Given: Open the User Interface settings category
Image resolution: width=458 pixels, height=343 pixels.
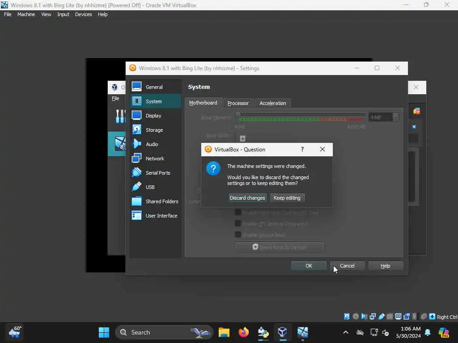Looking at the screenshot, I should click(155, 216).
